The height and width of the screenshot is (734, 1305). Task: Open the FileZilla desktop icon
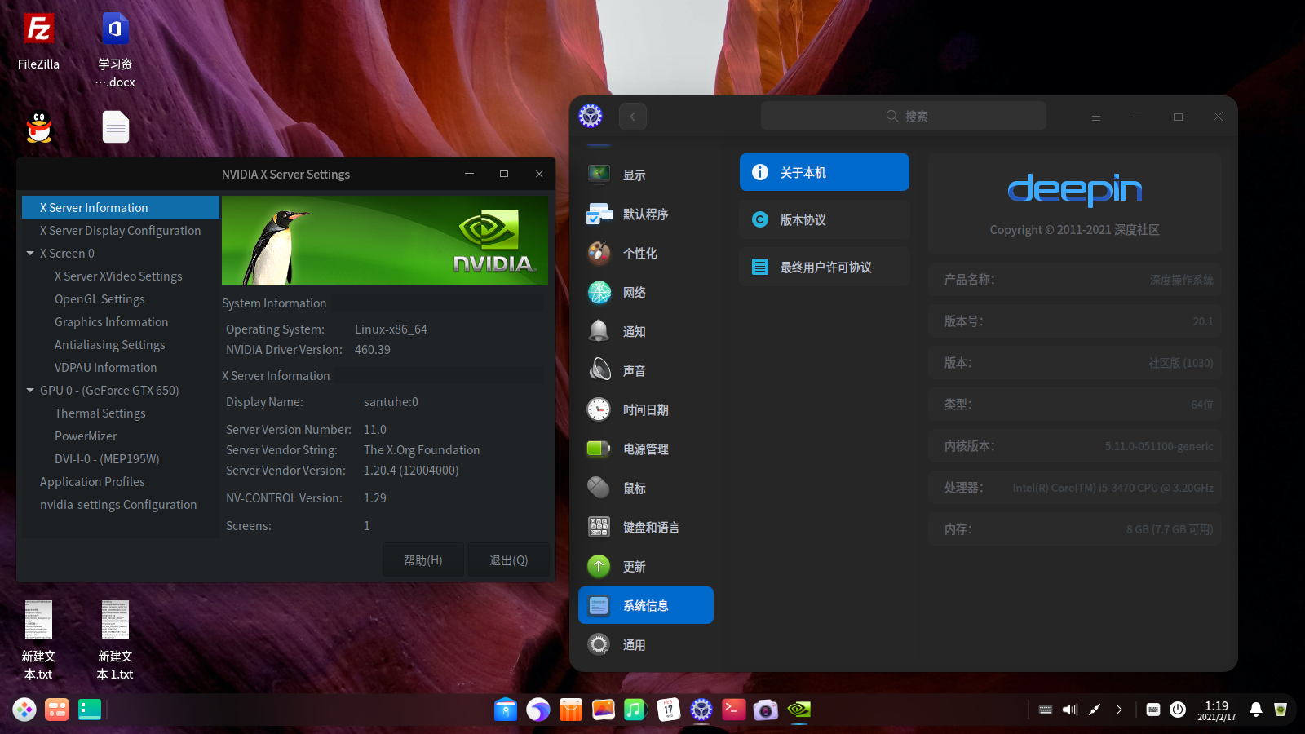tap(38, 41)
